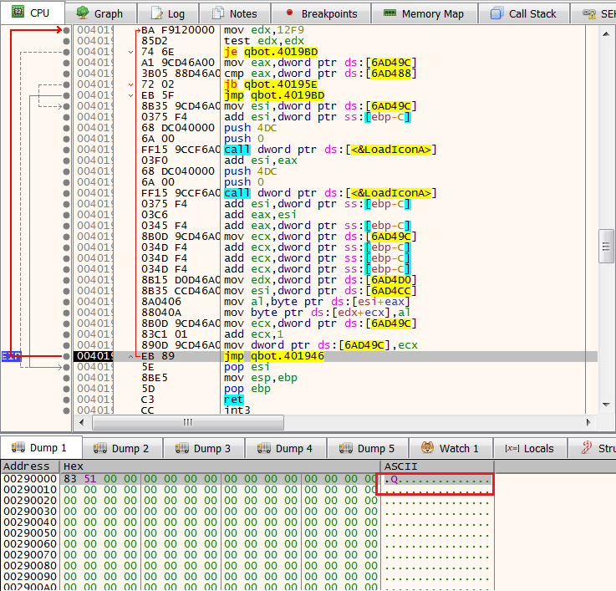616x591 pixels.
Task: Select the 'pop ebp' instruction
Action: tap(247, 389)
